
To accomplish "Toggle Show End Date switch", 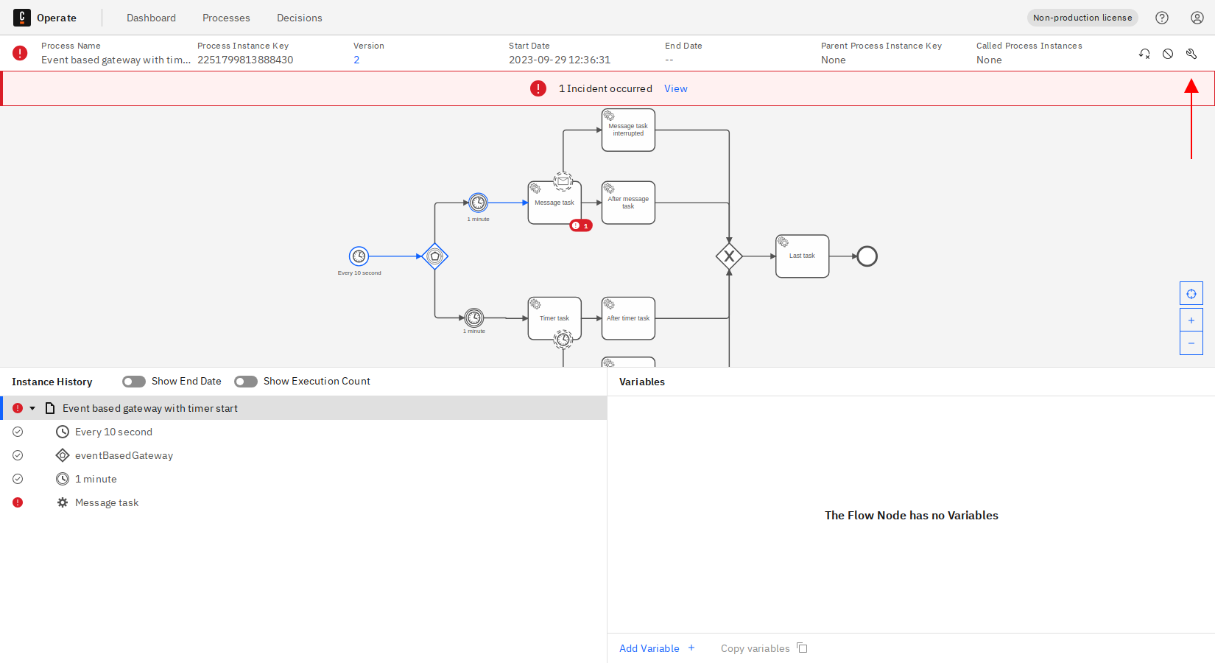I will [x=134, y=382].
